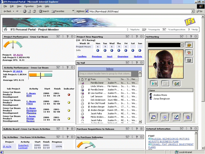Click the NetMeeting picture-in-picture icon
205x154 pixels.
point(165,83)
